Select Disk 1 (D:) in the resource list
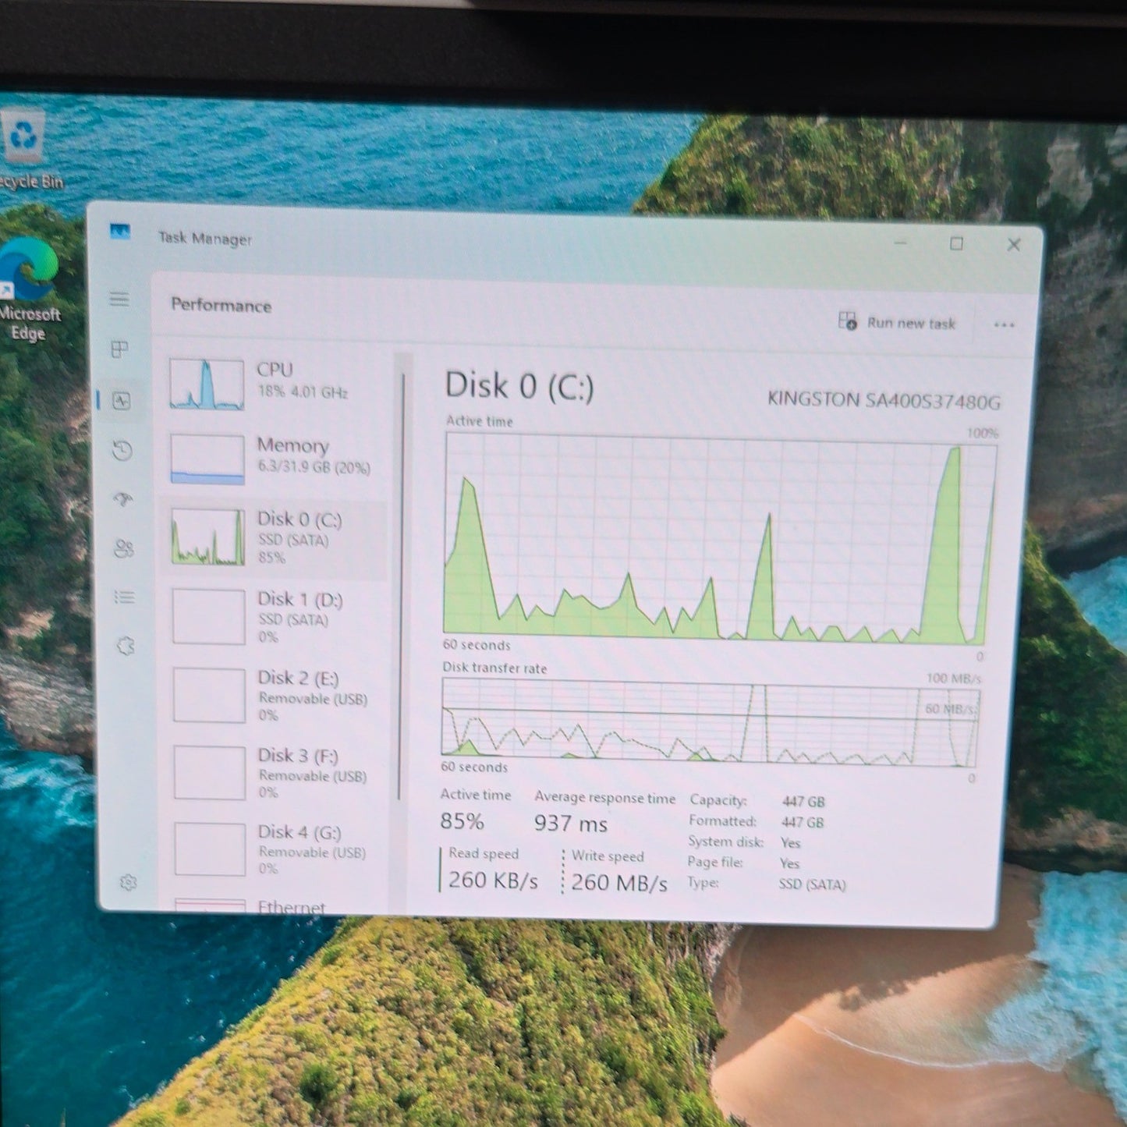The height and width of the screenshot is (1127, 1127). click(x=275, y=617)
